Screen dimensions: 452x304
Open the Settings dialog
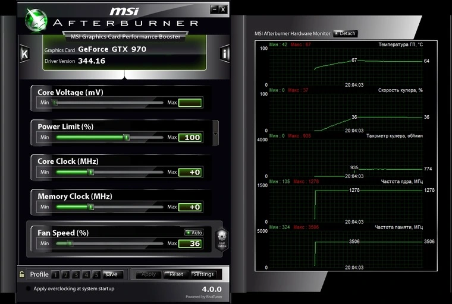pos(203,274)
